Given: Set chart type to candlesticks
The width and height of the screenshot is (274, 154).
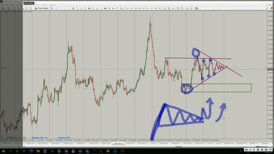Looking at the screenshot, I should (x=169, y=8).
